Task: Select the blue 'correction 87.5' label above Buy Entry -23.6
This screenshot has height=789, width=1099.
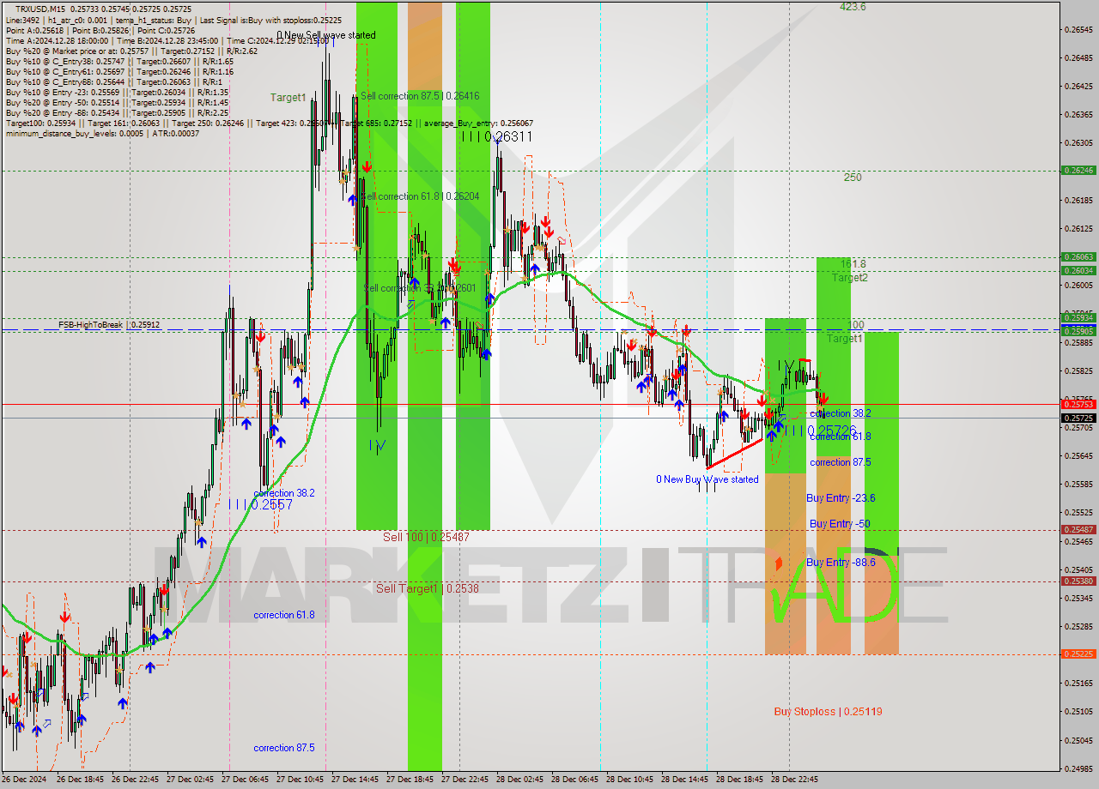Action: [840, 462]
